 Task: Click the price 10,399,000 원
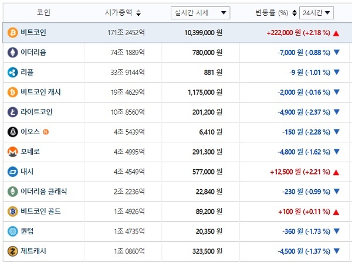(x=204, y=33)
